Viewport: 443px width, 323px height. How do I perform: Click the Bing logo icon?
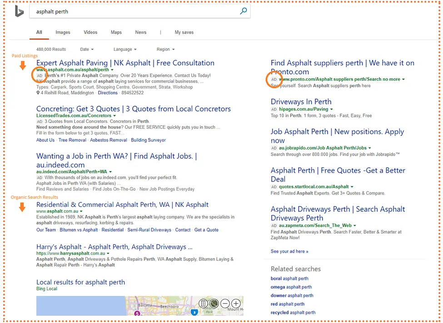19,11
